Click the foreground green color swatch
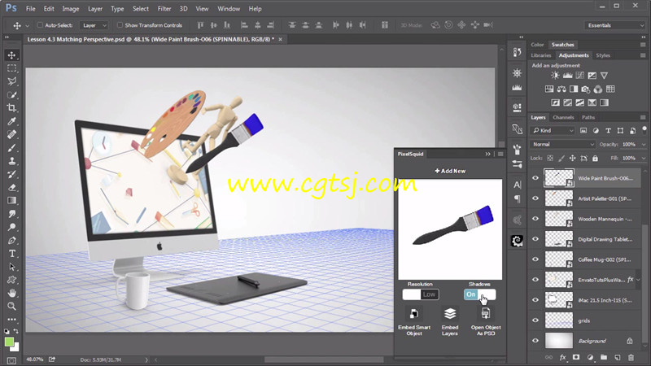 tap(9, 342)
